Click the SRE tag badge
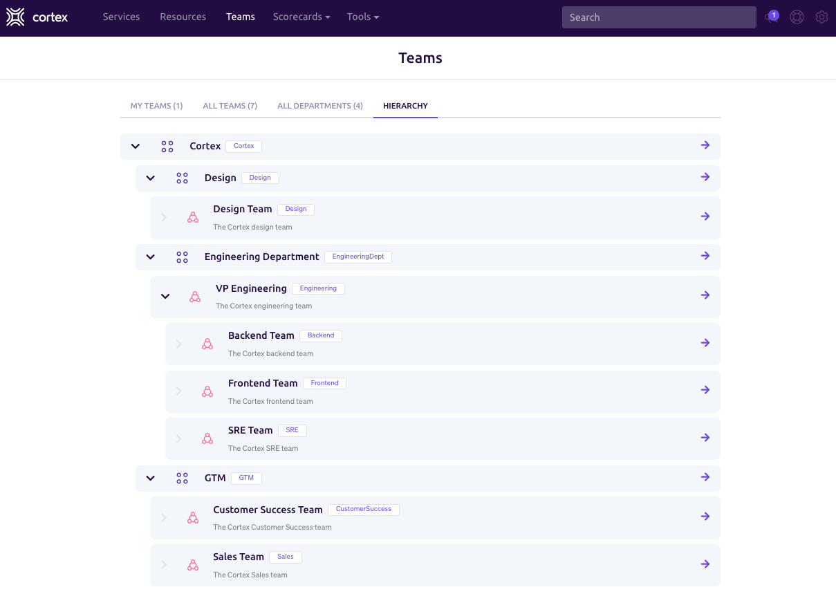The width and height of the screenshot is (836, 603). (x=292, y=430)
